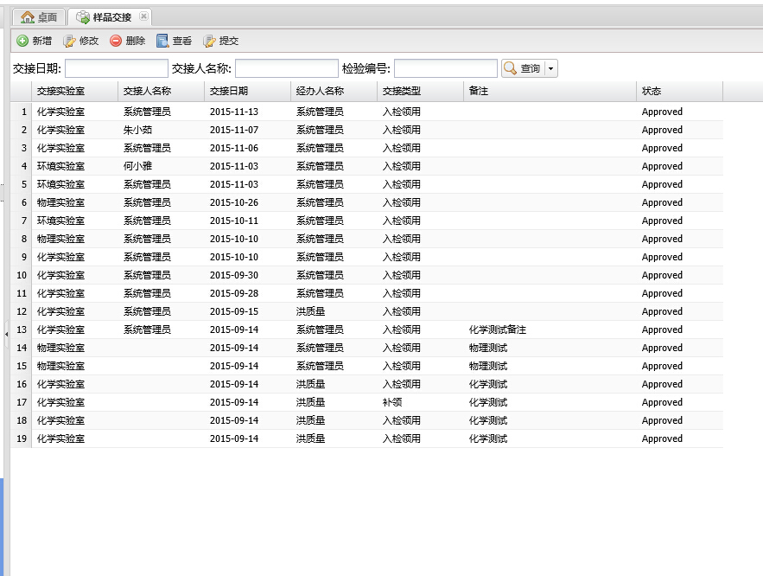Click the 交接人名称 text box
The height and width of the screenshot is (576, 763).
click(x=286, y=68)
